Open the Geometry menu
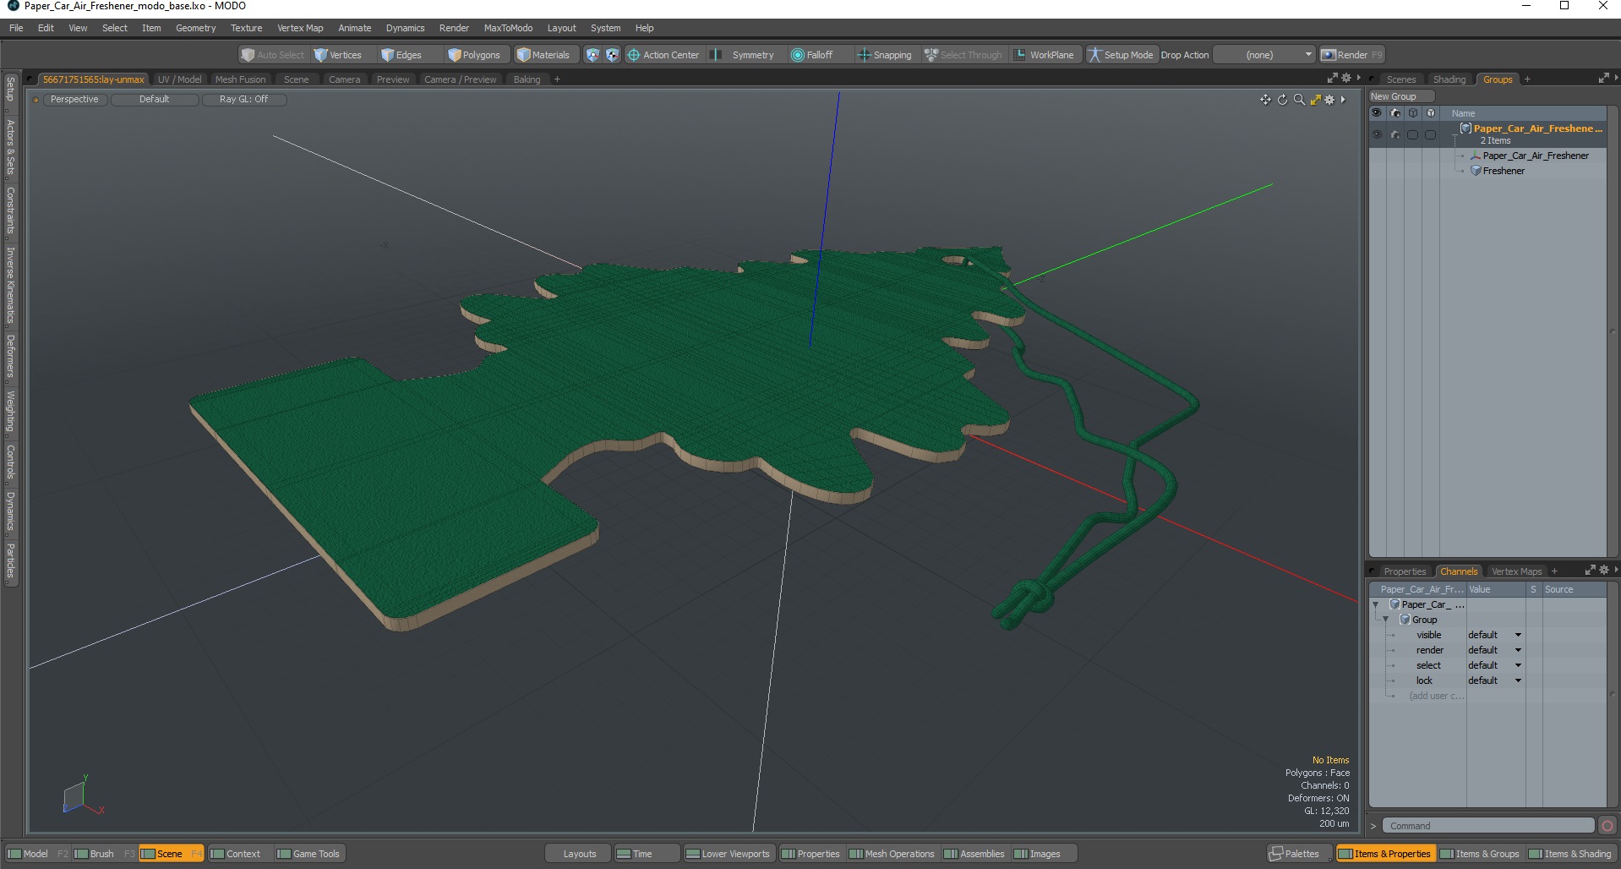This screenshot has height=869, width=1621. 195,28
